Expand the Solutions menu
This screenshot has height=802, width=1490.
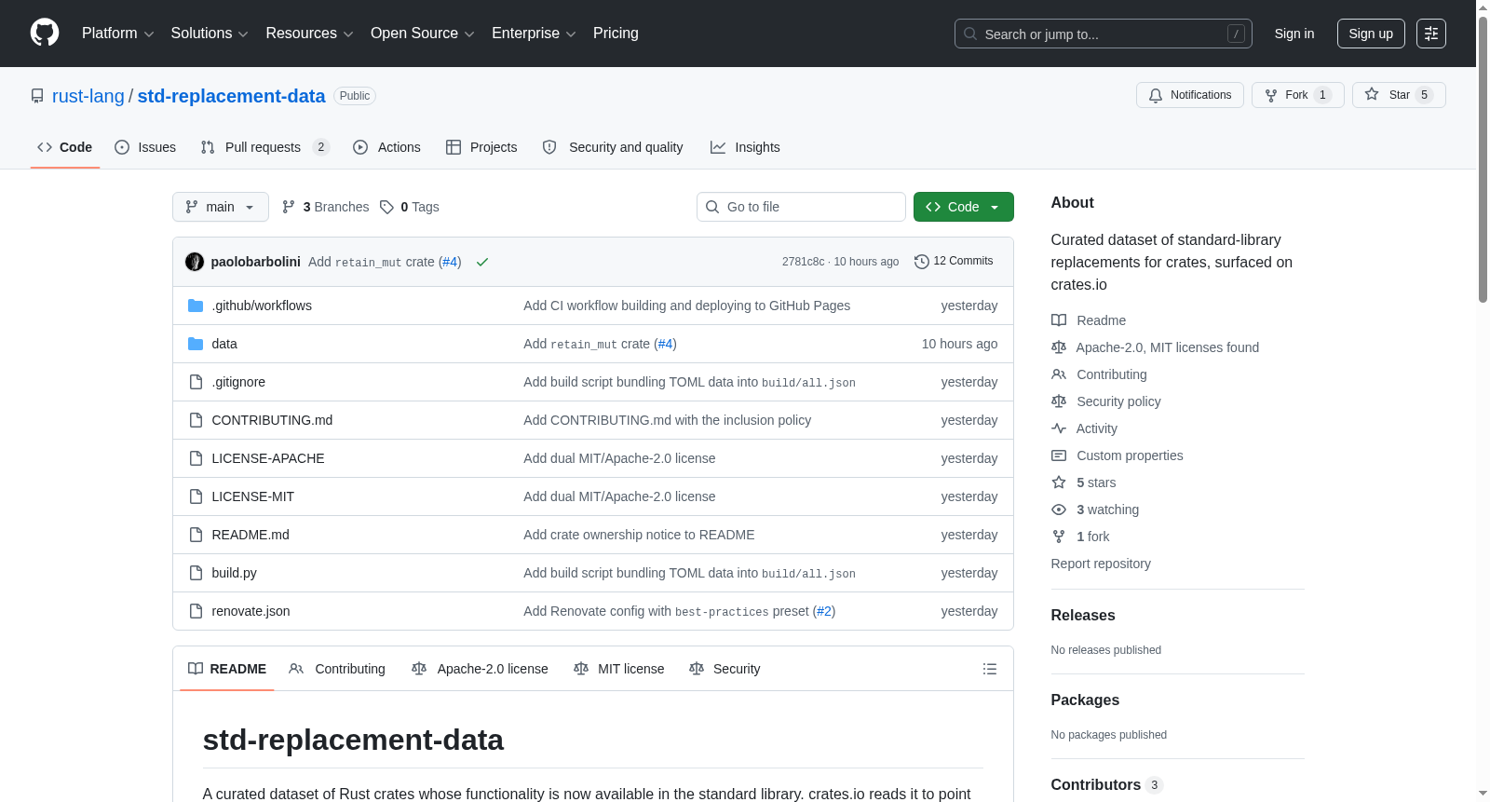tap(210, 34)
